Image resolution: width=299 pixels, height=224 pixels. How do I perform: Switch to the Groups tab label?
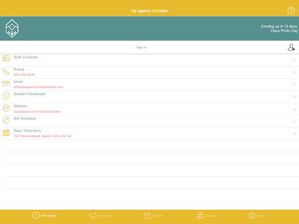(x=261, y=216)
